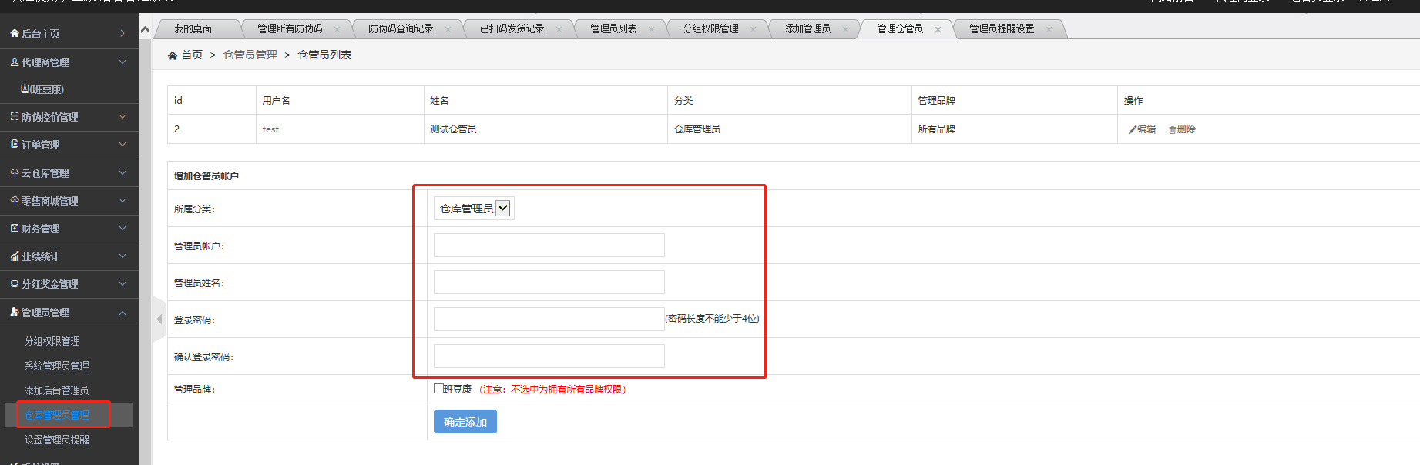The height and width of the screenshot is (465, 1420).
Task: Close the 防伪码查询记录 tab
Action: coord(448,29)
